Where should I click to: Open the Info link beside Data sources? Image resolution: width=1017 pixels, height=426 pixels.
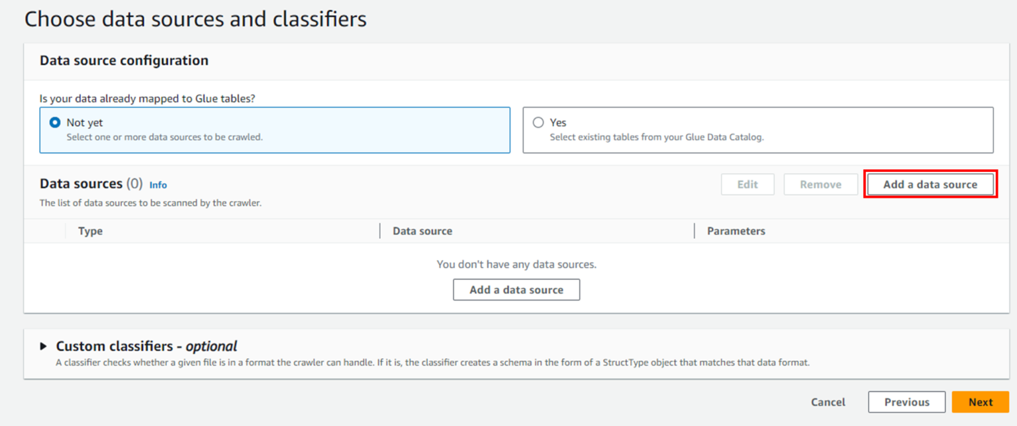[x=158, y=185]
